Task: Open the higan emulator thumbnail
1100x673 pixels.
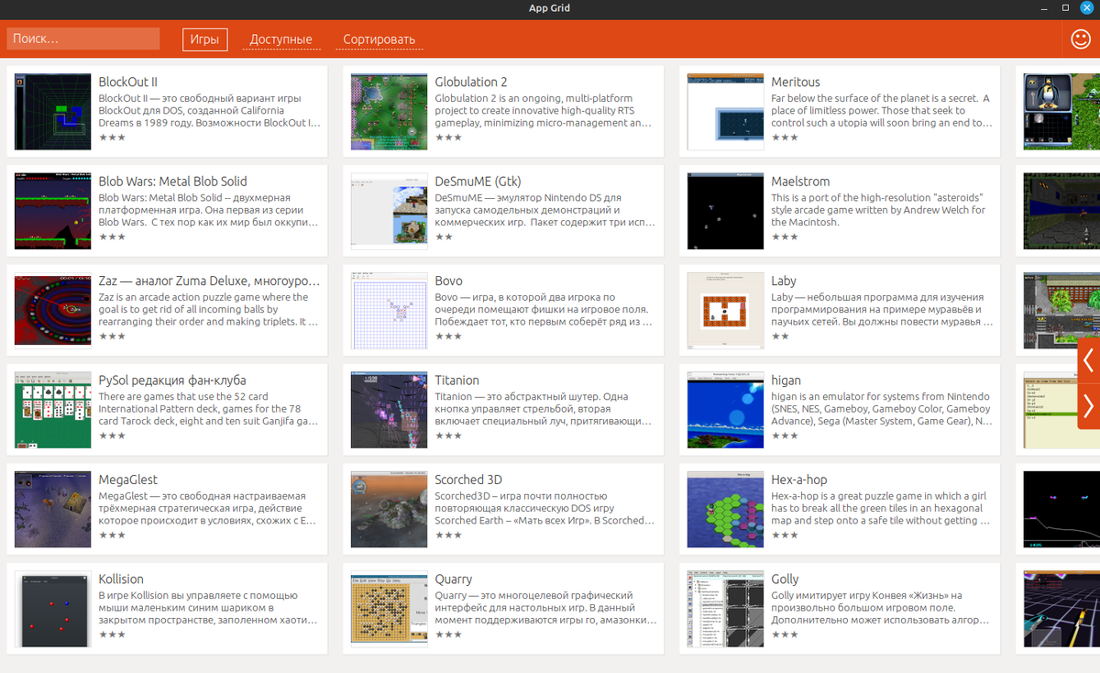Action: click(725, 410)
